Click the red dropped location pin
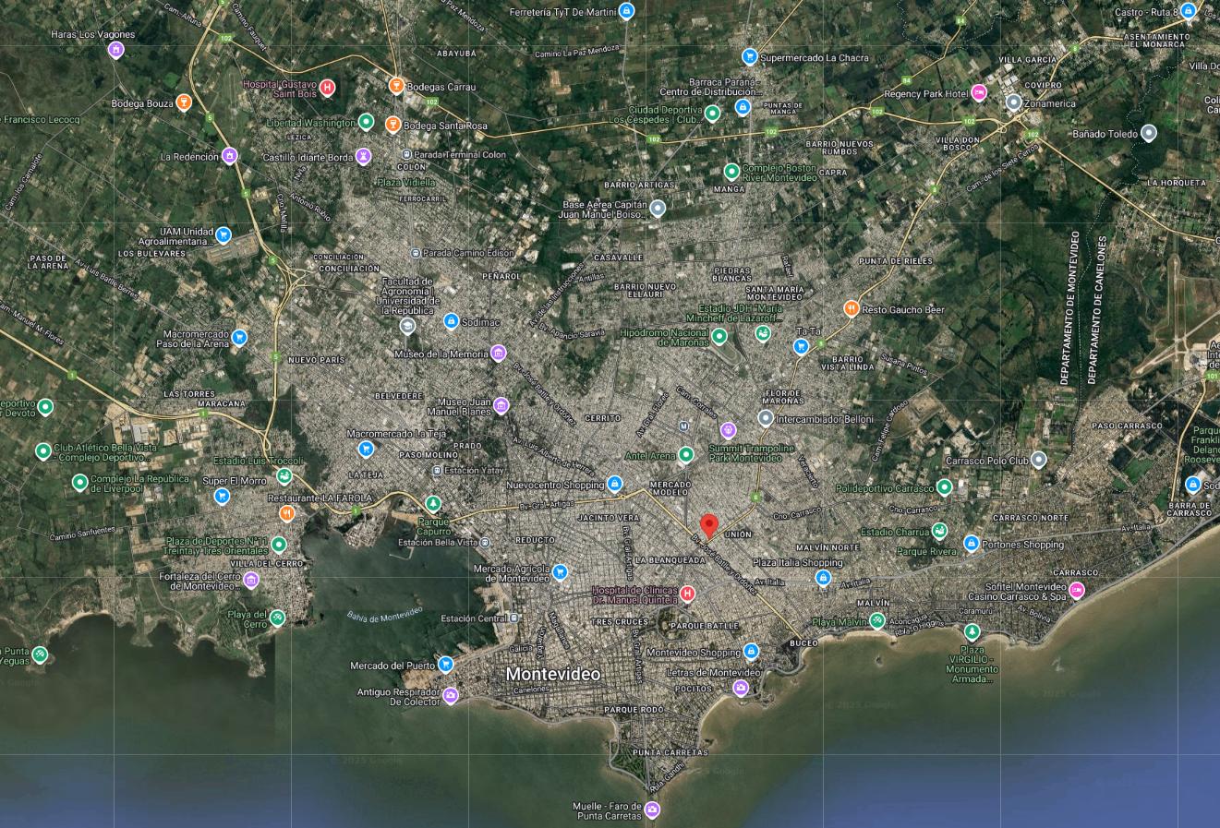 click(709, 525)
